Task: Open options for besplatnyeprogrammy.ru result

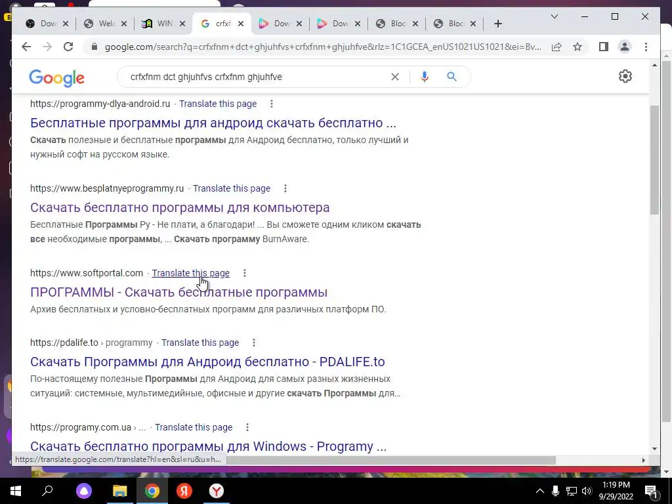Action: point(285,188)
